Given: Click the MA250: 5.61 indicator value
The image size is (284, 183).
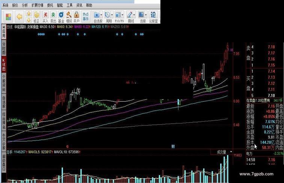Looking at the screenshot, I should click(x=120, y=27).
